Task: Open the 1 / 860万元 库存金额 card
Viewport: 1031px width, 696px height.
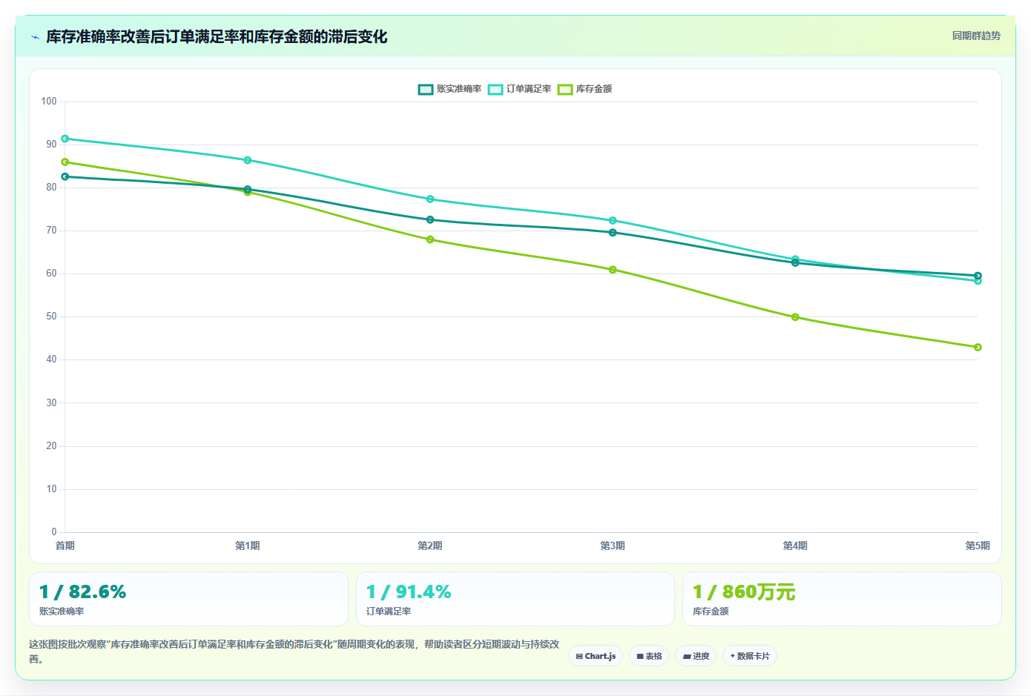Action: [842, 599]
